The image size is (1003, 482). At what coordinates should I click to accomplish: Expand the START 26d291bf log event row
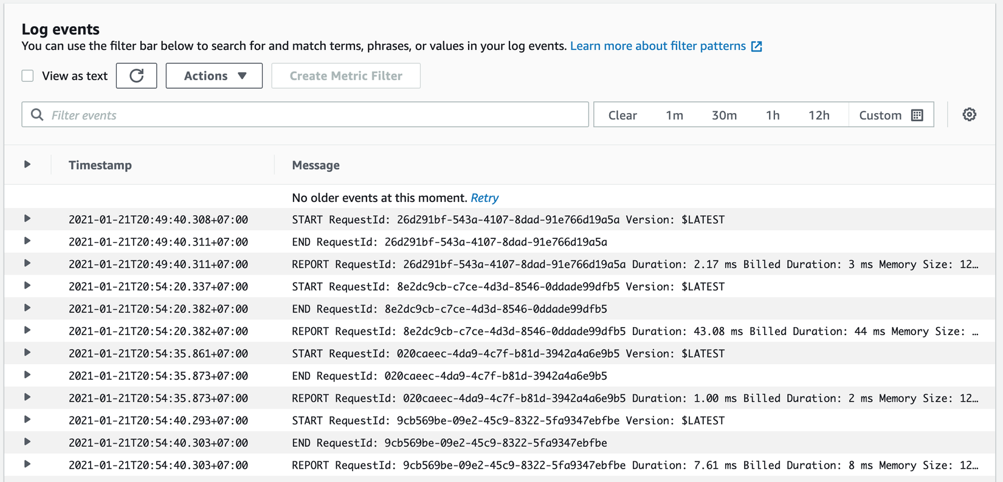27,219
